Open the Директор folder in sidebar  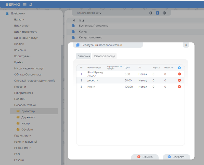[28, 117]
